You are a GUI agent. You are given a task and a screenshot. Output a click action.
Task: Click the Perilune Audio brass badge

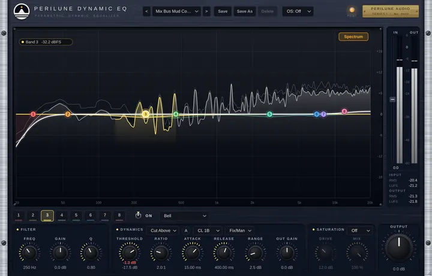coord(391,11)
